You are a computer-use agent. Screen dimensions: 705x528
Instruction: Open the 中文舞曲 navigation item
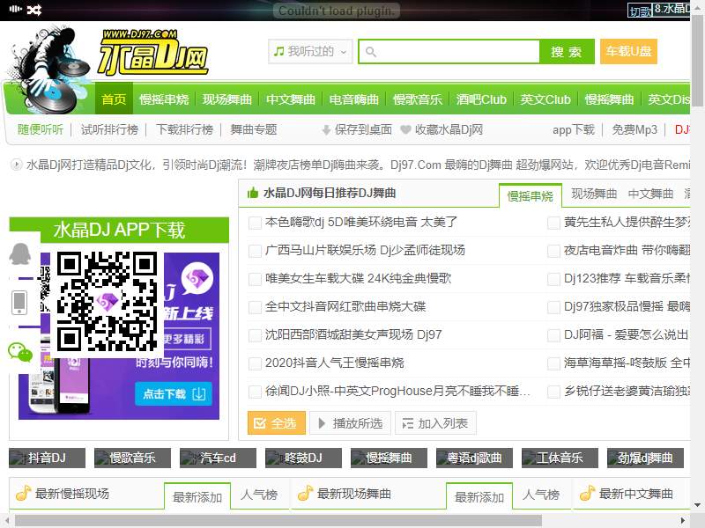[291, 99]
